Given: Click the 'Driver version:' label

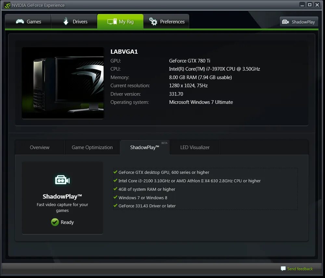Looking at the screenshot, I should tap(125, 94).
